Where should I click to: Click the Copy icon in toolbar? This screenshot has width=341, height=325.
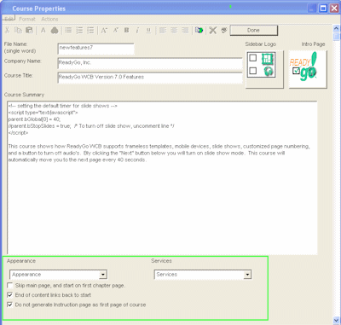(x=18, y=30)
